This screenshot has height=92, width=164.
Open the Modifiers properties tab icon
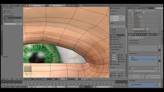click(146, 35)
